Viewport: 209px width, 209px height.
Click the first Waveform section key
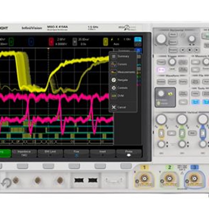[x=161, y=82]
